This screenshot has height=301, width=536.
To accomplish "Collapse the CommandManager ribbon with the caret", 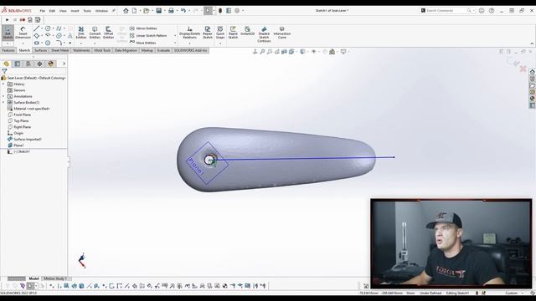I will tap(532, 43).
